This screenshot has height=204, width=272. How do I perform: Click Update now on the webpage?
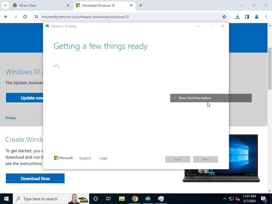pyautogui.click(x=24, y=98)
